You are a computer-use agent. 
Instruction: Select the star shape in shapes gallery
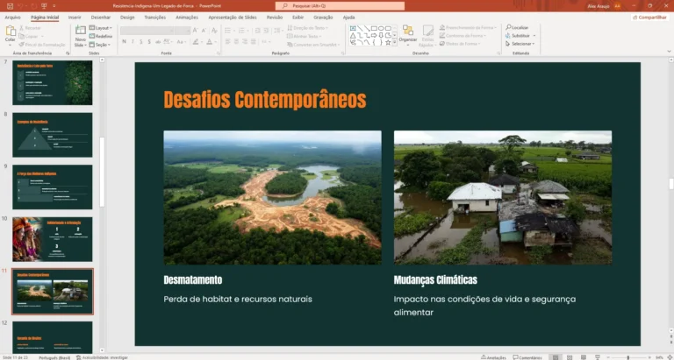[388, 42]
